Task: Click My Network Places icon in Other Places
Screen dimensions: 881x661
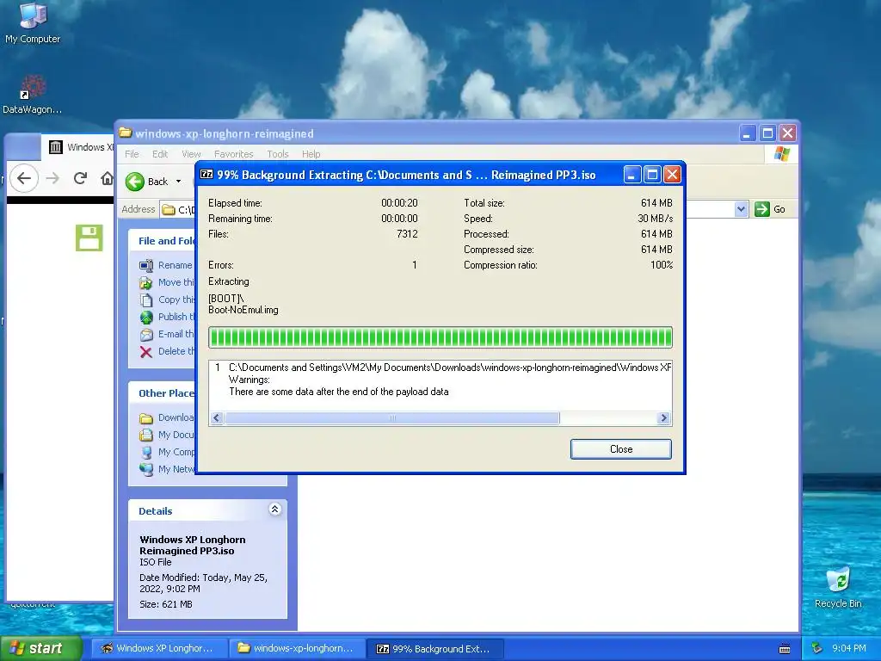Action: (146, 469)
